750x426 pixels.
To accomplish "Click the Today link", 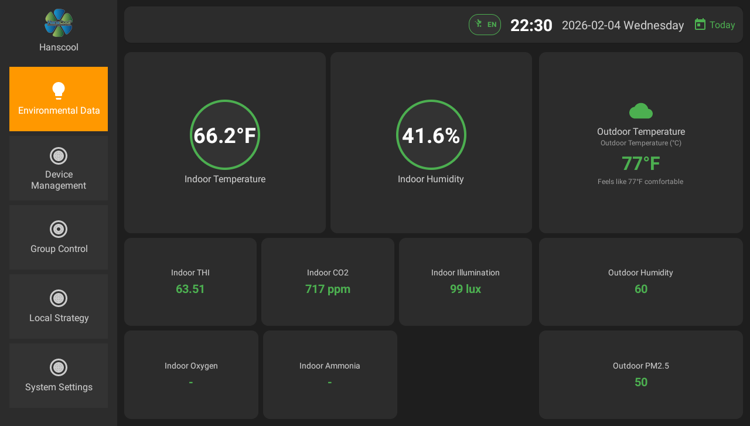I will tap(722, 25).
